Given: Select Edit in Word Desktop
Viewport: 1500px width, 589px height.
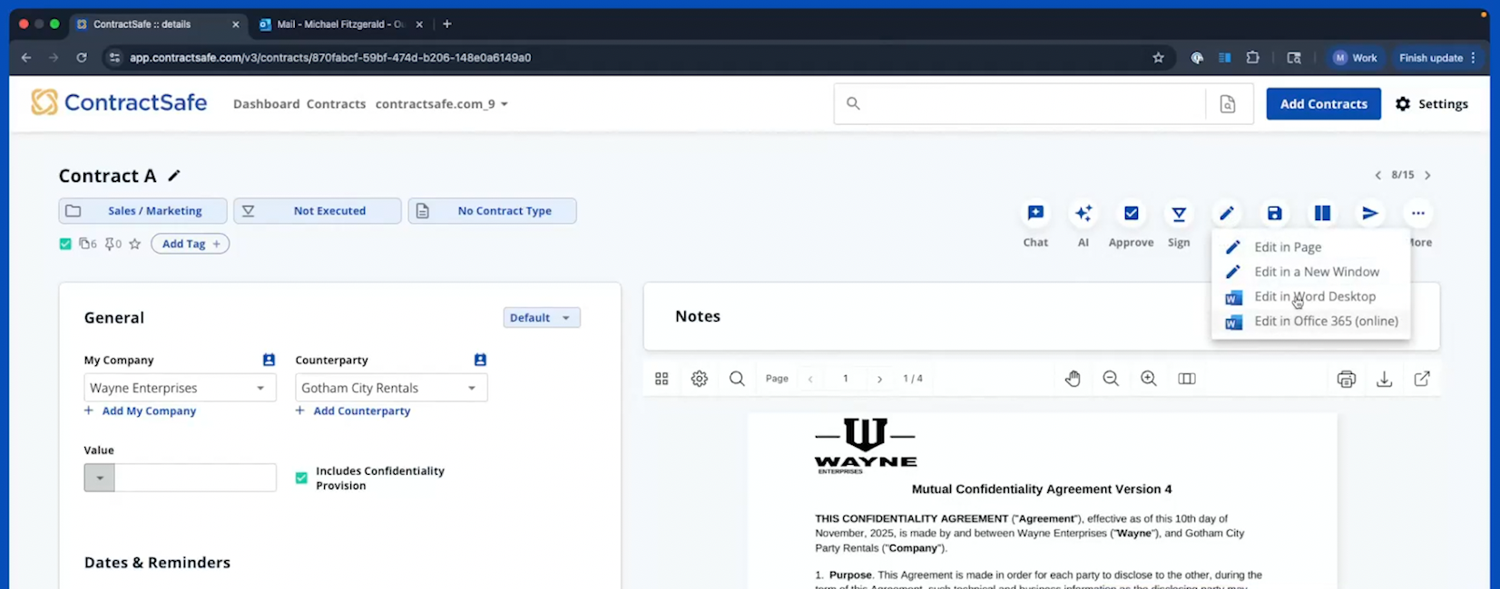Looking at the screenshot, I should [x=1314, y=296].
